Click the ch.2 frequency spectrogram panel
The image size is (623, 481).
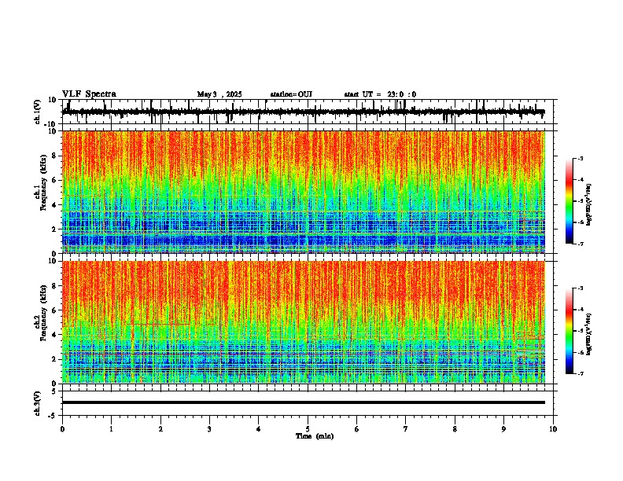(x=304, y=322)
